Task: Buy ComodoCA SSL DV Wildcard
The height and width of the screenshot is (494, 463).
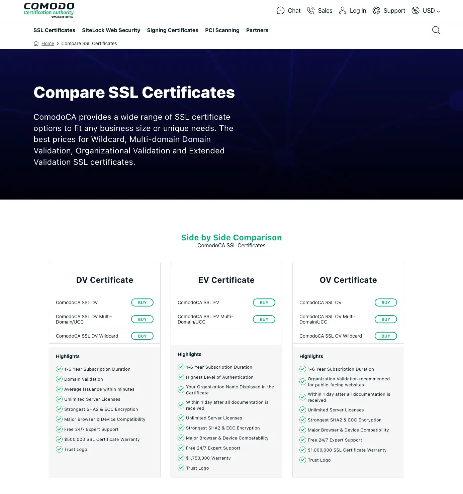Action: [x=142, y=336]
